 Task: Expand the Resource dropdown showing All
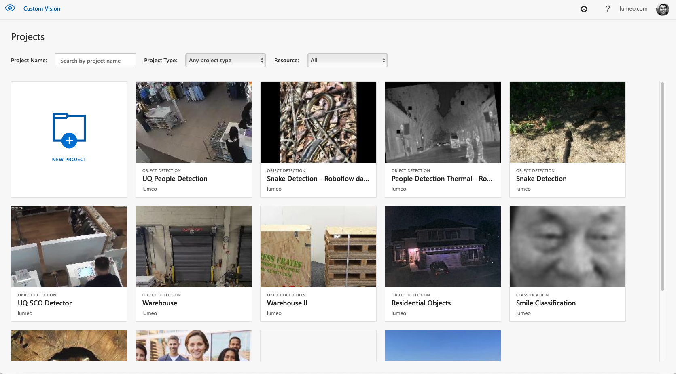coord(347,60)
